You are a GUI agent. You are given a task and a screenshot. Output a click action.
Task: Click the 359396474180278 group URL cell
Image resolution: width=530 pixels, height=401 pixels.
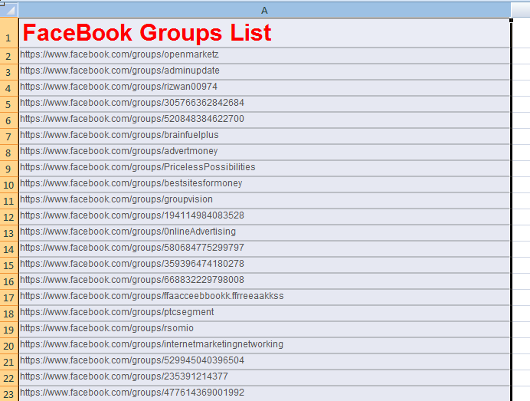pyautogui.click(x=264, y=265)
